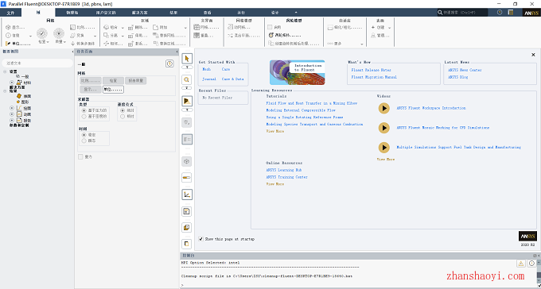Select the Steady time radio button
541x289 pixels.
click(x=84, y=135)
